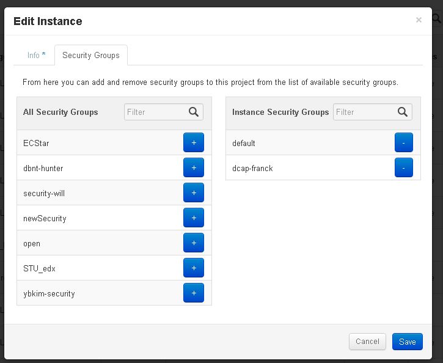The width and height of the screenshot is (443, 363).
Task: Add dbnt-hunter group with plus button
Action: click(x=194, y=167)
